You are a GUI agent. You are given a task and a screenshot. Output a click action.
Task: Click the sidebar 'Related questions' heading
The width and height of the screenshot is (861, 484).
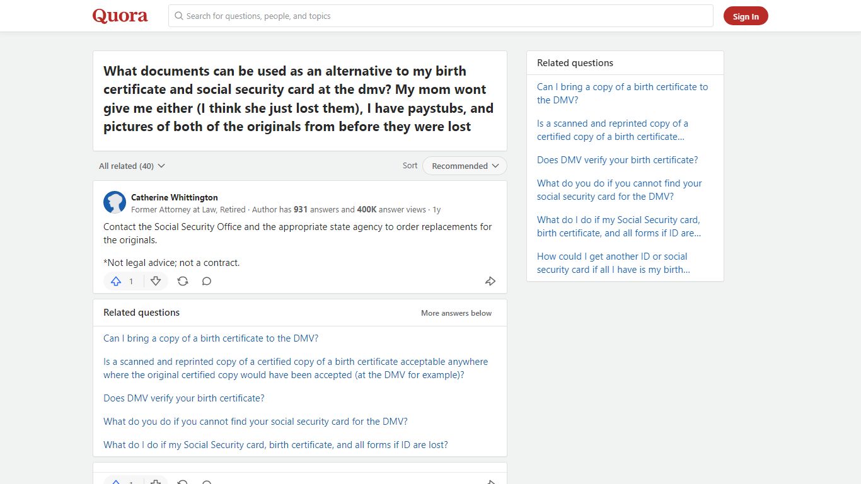[575, 63]
